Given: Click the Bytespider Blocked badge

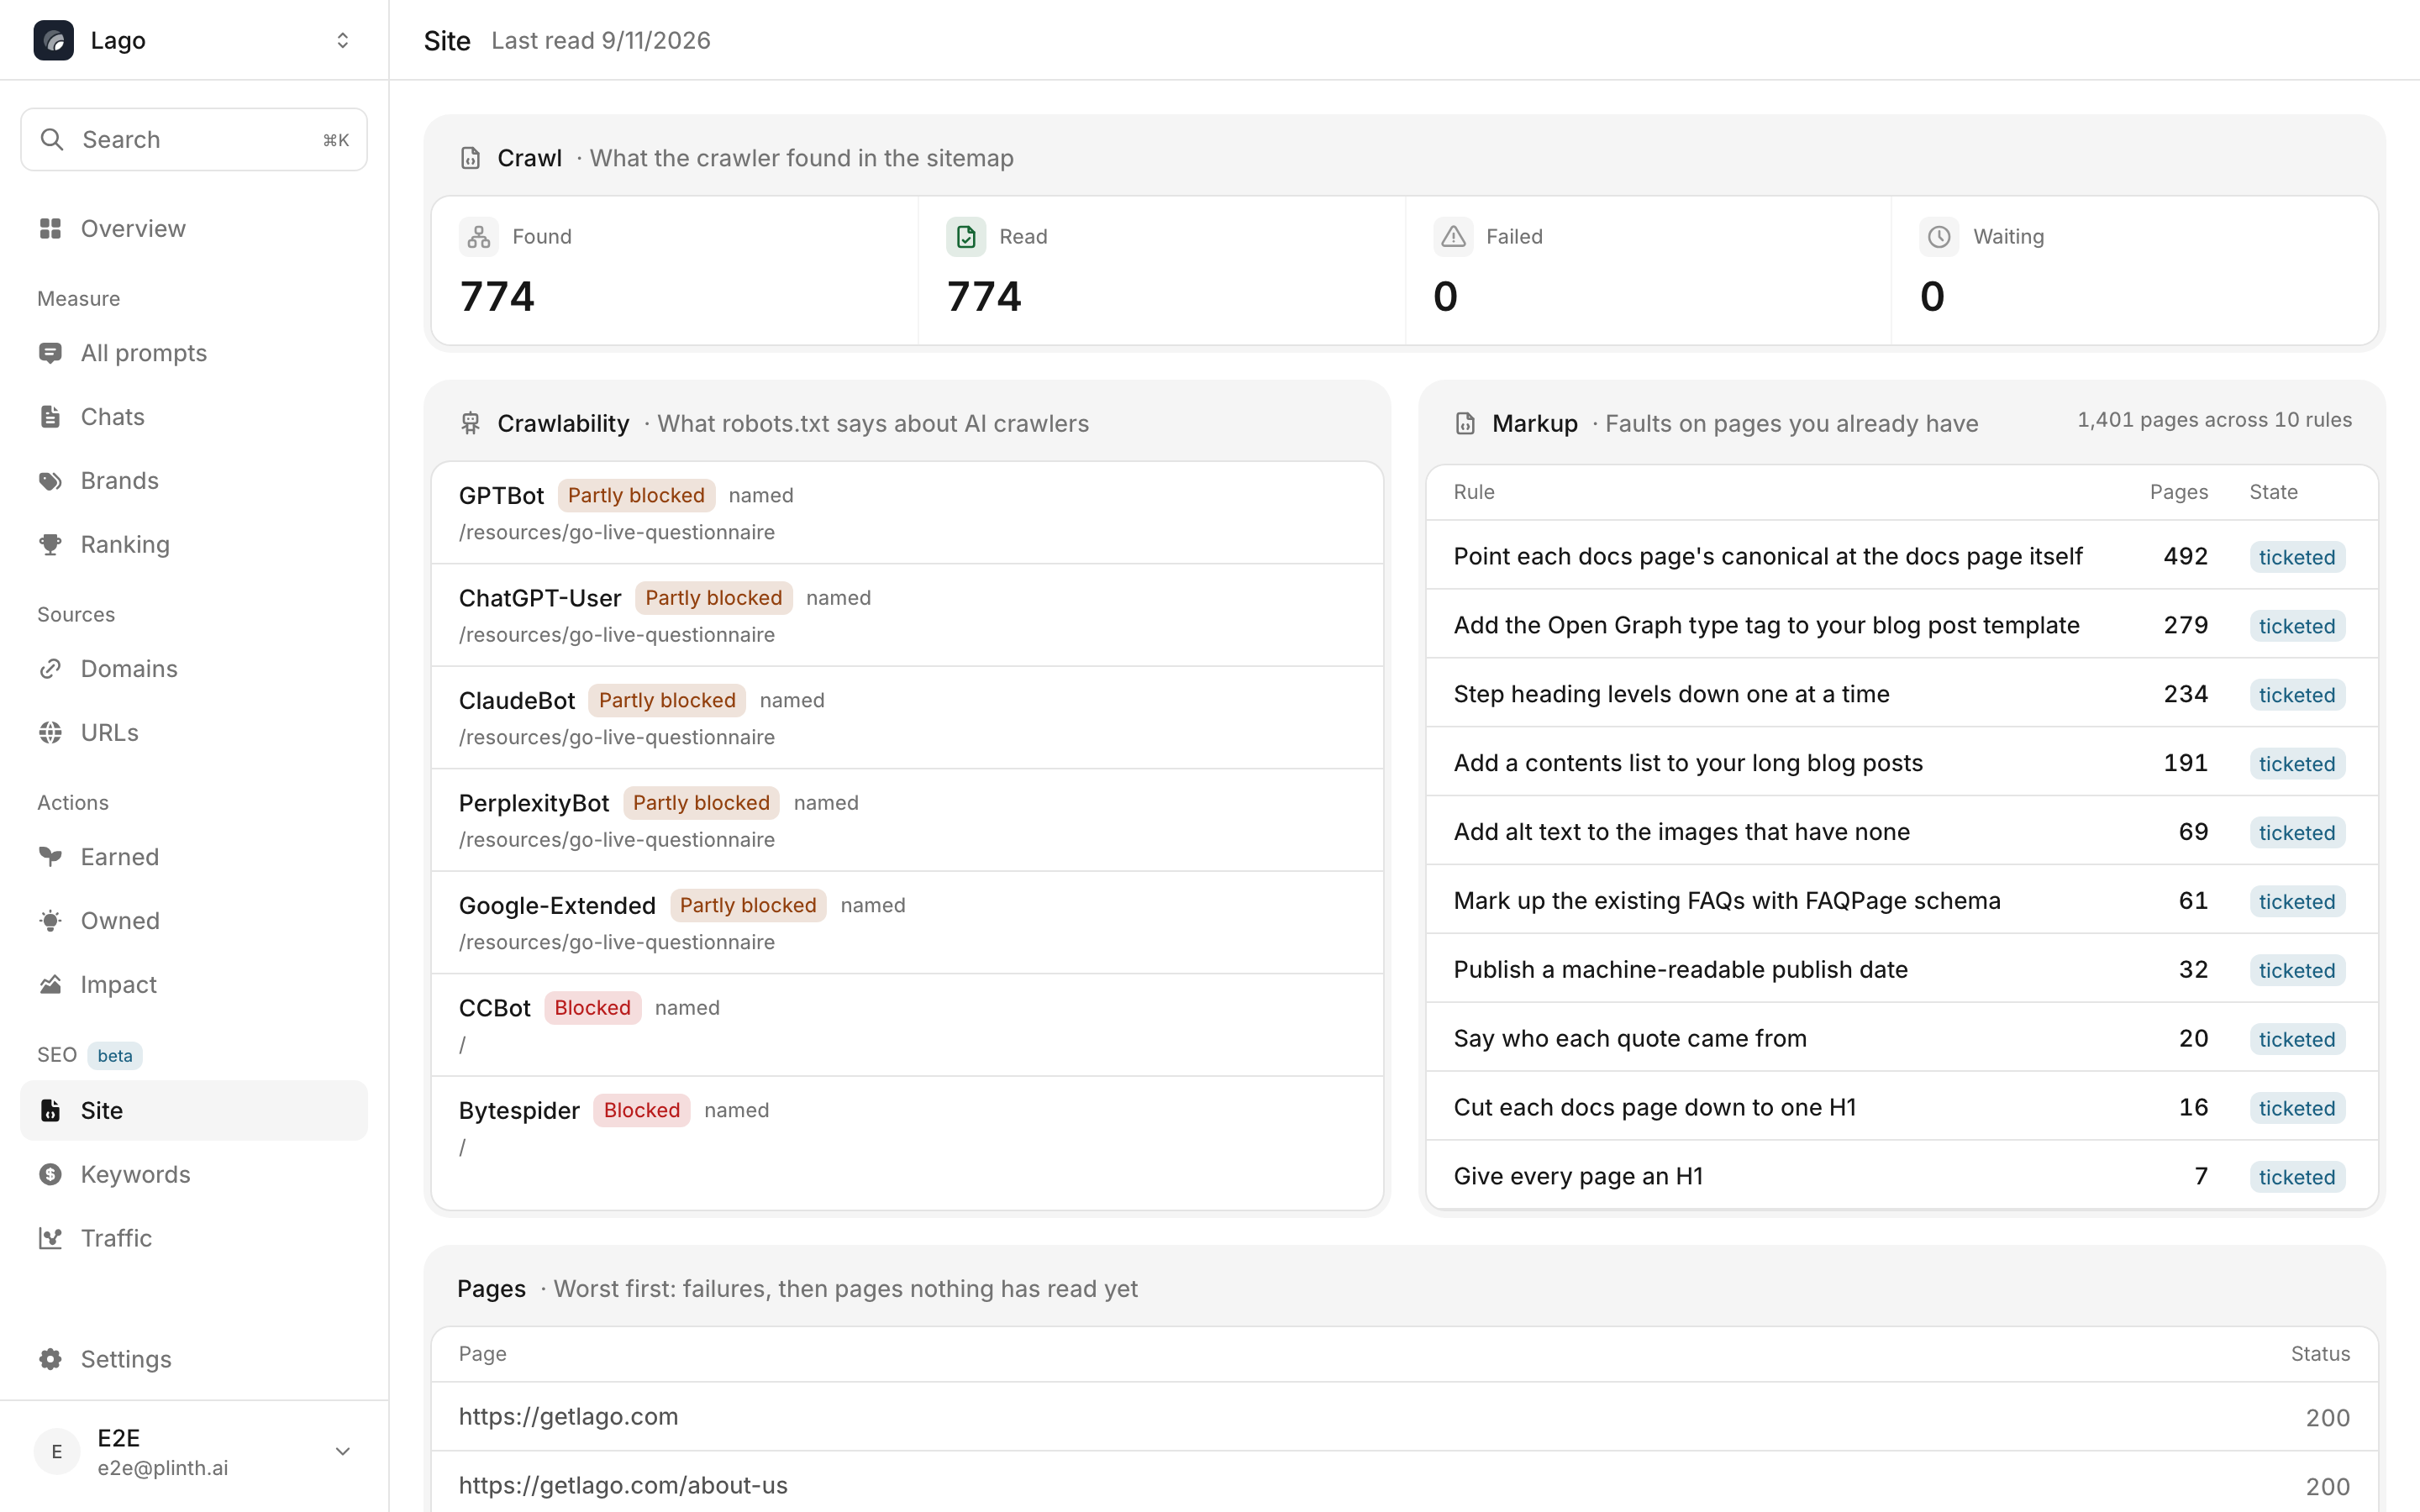Looking at the screenshot, I should point(641,1111).
